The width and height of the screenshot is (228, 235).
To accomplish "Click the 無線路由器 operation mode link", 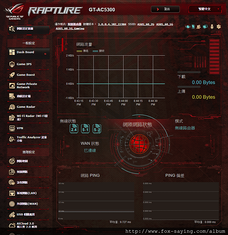I will (x=75, y=24).
